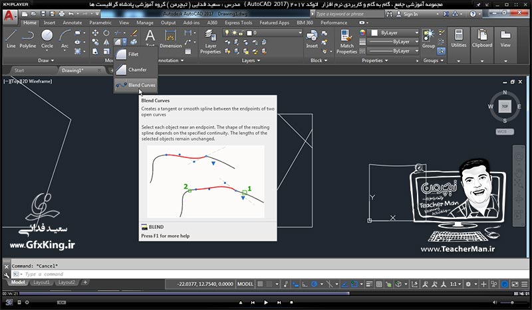Toggle object snap in status bar
Image resolution: width=532 pixels, height=310 pixels.
354,284
